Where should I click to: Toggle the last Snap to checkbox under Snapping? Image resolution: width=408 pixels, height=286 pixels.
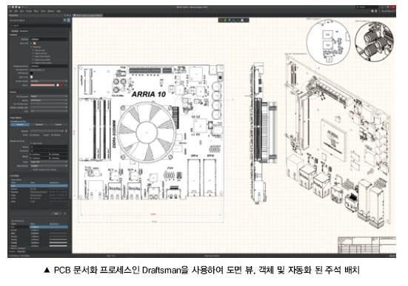click(33, 63)
